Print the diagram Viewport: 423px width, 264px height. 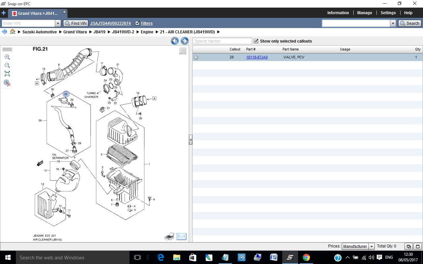[x=169, y=236]
